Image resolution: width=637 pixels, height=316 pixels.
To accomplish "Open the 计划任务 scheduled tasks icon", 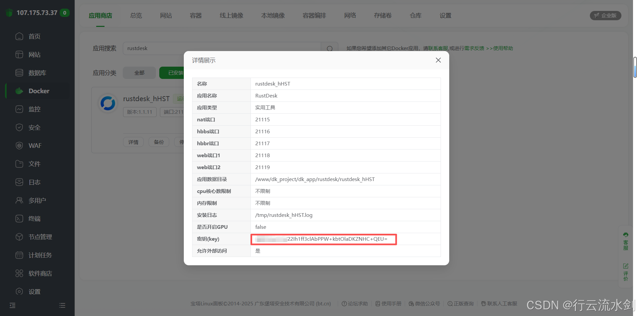I will pos(19,255).
